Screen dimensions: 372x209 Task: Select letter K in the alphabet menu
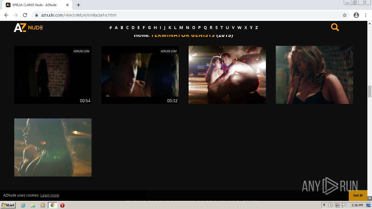pyautogui.click(x=170, y=28)
